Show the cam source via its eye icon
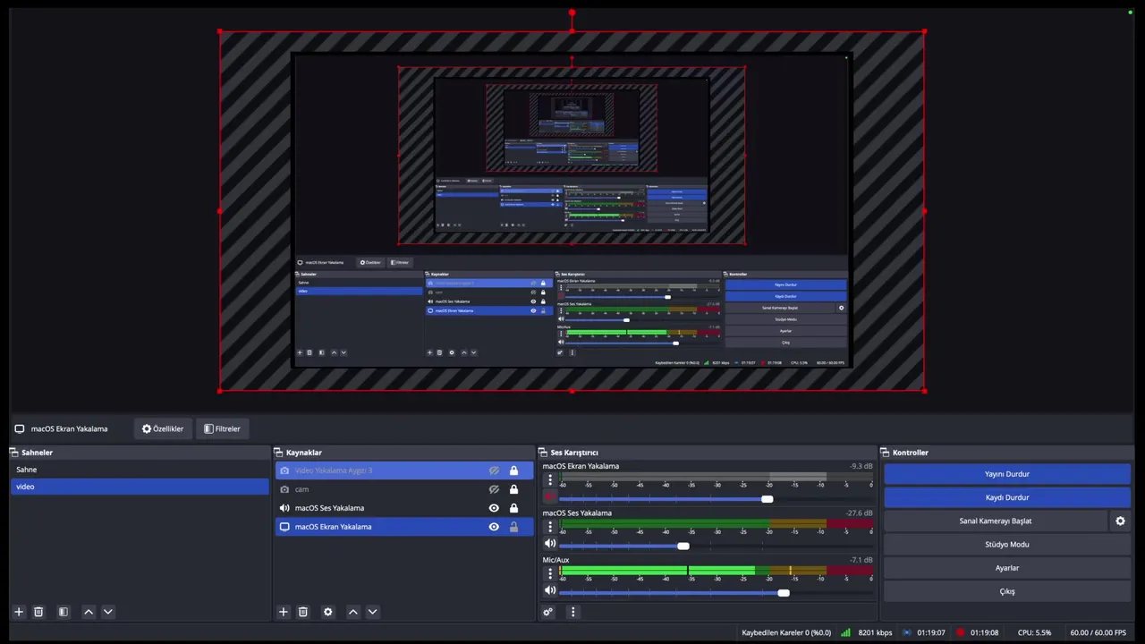Image resolution: width=1145 pixels, height=644 pixels. pos(494,489)
